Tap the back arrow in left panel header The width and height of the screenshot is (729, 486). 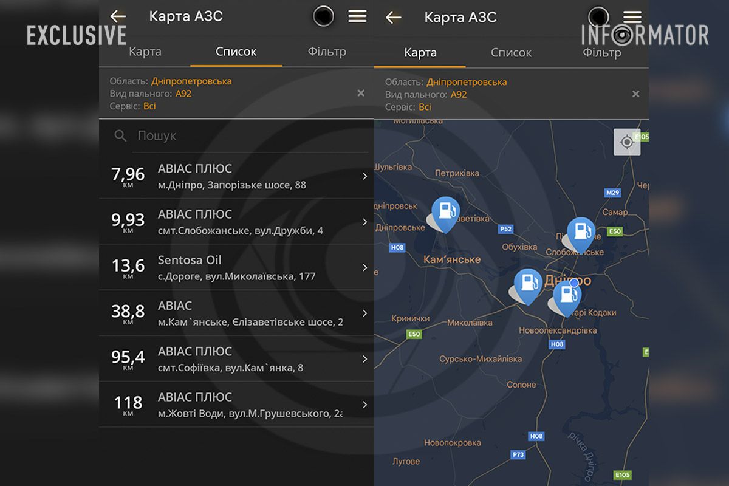[x=118, y=16]
